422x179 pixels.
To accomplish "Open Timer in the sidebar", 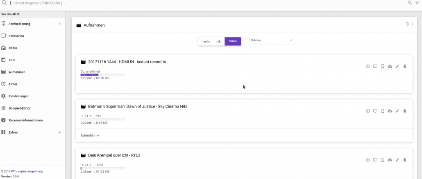I will [13, 84].
